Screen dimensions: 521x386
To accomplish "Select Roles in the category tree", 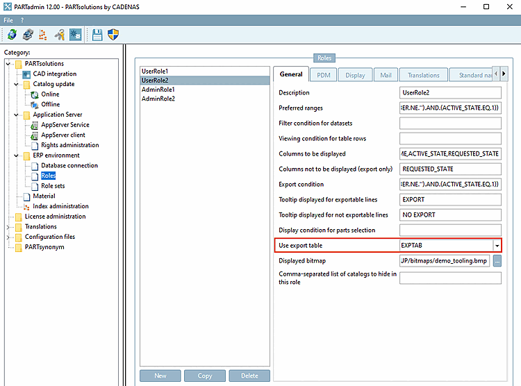I will [48, 176].
